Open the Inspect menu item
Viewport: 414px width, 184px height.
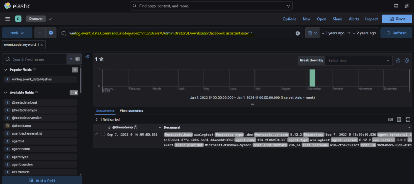click(371, 19)
